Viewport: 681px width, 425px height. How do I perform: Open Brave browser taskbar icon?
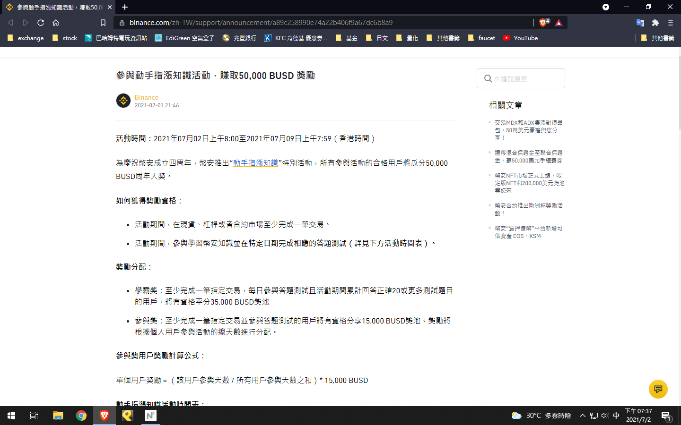[105, 416]
